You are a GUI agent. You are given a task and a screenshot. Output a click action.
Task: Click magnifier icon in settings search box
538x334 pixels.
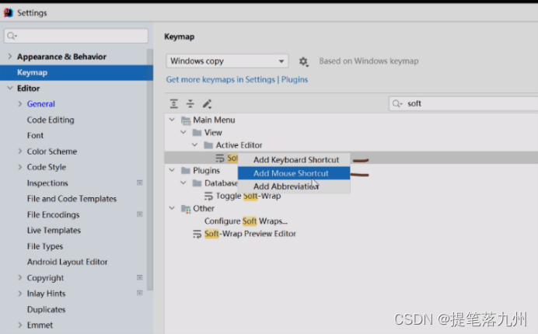click(x=12, y=36)
